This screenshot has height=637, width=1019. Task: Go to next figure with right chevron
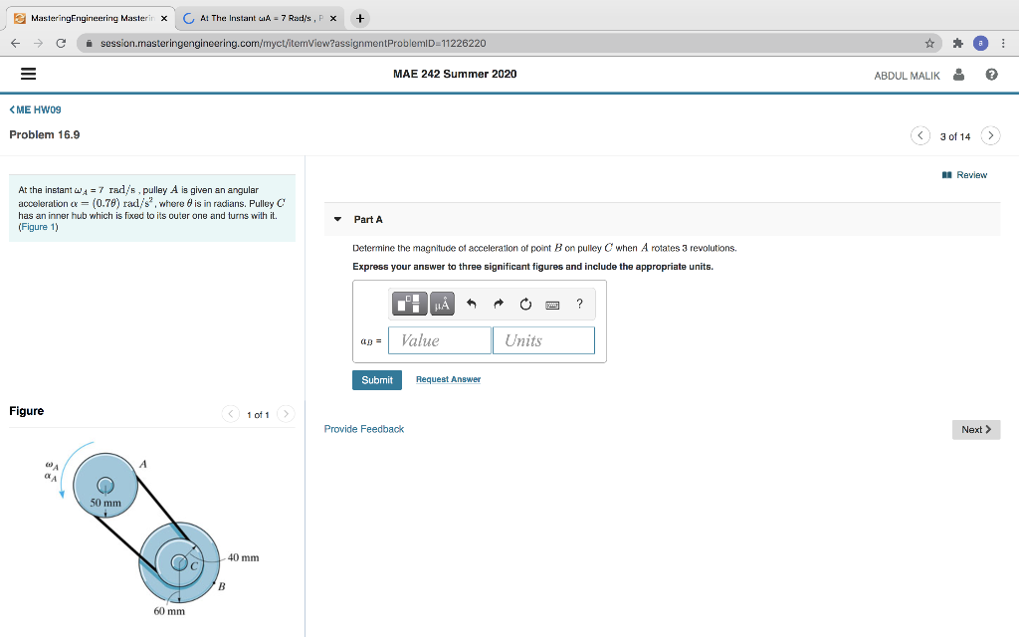click(x=286, y=414)
